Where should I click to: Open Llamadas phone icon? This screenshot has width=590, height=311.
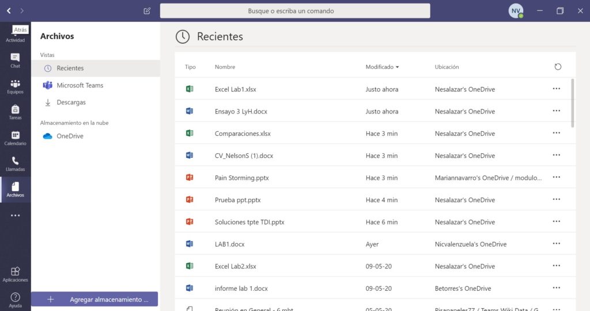(15, 164)
